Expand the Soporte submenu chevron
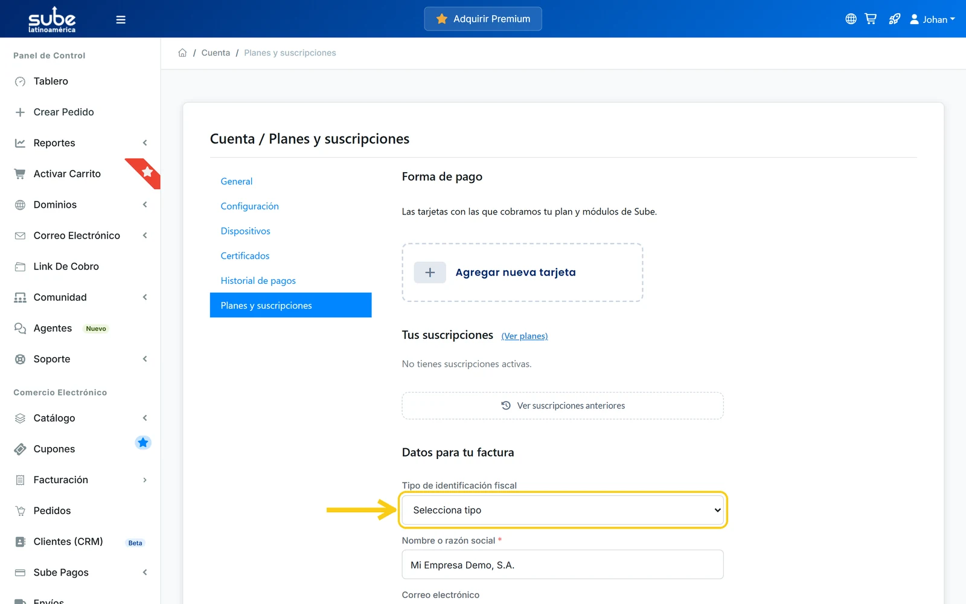 click(145, 359)
